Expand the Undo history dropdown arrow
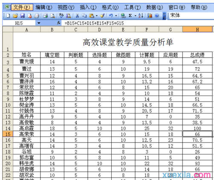This screenshot has width=214, height=180. (116, 16)
